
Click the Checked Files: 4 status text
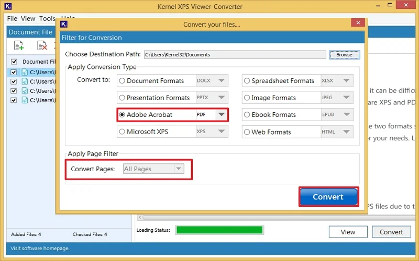[x=90, y=234]
